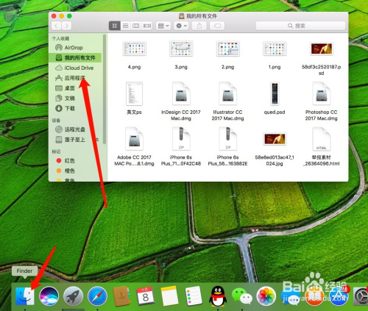Open Contacts from the Dock

(x=121, y=296)
